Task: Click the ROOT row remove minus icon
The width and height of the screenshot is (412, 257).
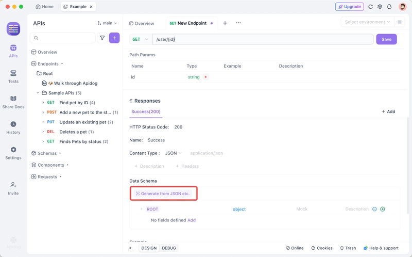Action: 374,209
